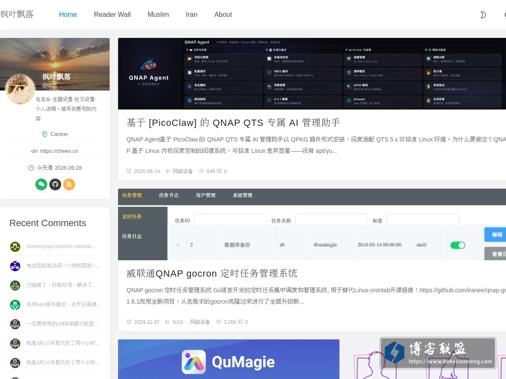Click the avatar beside the 电击图标 comment
The width and height of the screenshot is (506, 379).
tap(15, 266)
